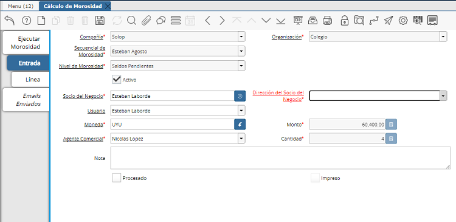This screenshot has height=222, width=456.
Task: Expand the Compañía dropdown
Action: 241,37
